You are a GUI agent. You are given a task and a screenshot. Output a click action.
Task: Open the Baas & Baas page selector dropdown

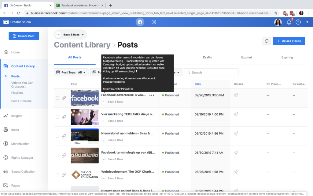pos(70,35)
